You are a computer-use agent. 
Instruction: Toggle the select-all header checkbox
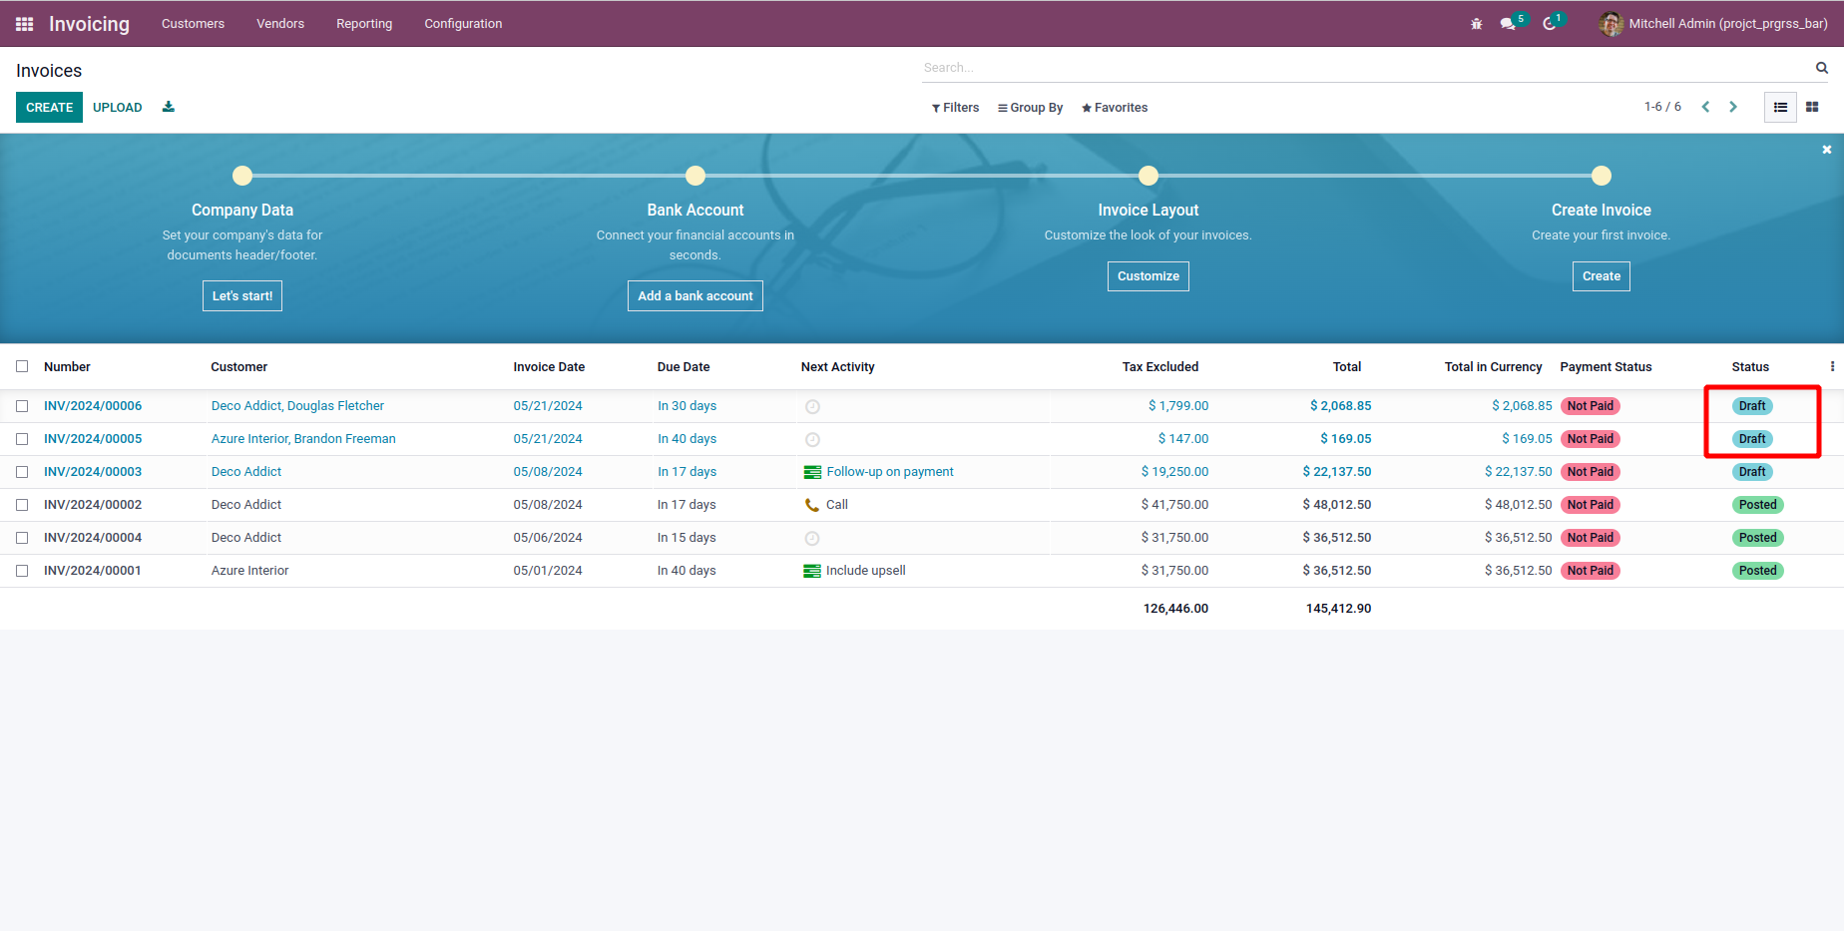pyautogui.click(x=22, y=366)
